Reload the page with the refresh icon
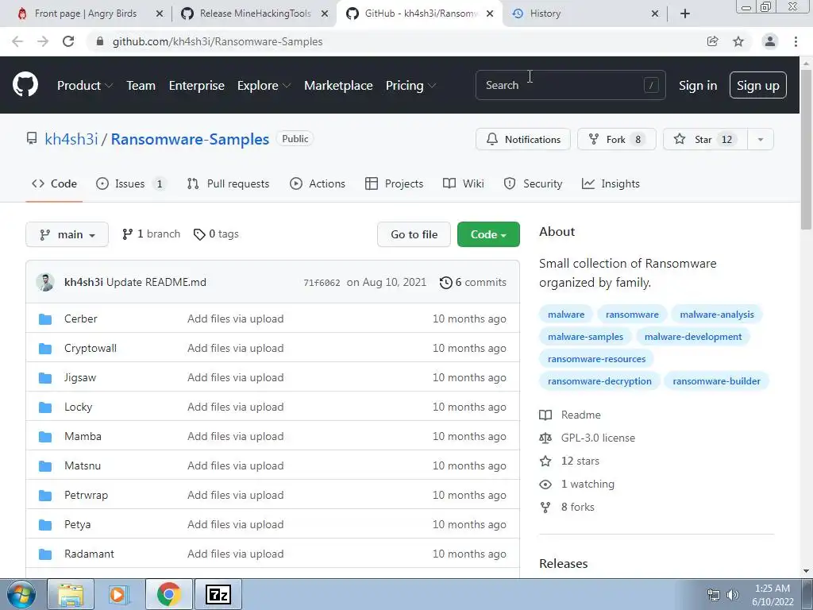Screen dimensions: 813x610 pyautogui.click(x=68, y=41)
